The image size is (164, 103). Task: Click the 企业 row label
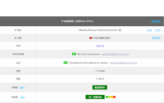(18, 63)
